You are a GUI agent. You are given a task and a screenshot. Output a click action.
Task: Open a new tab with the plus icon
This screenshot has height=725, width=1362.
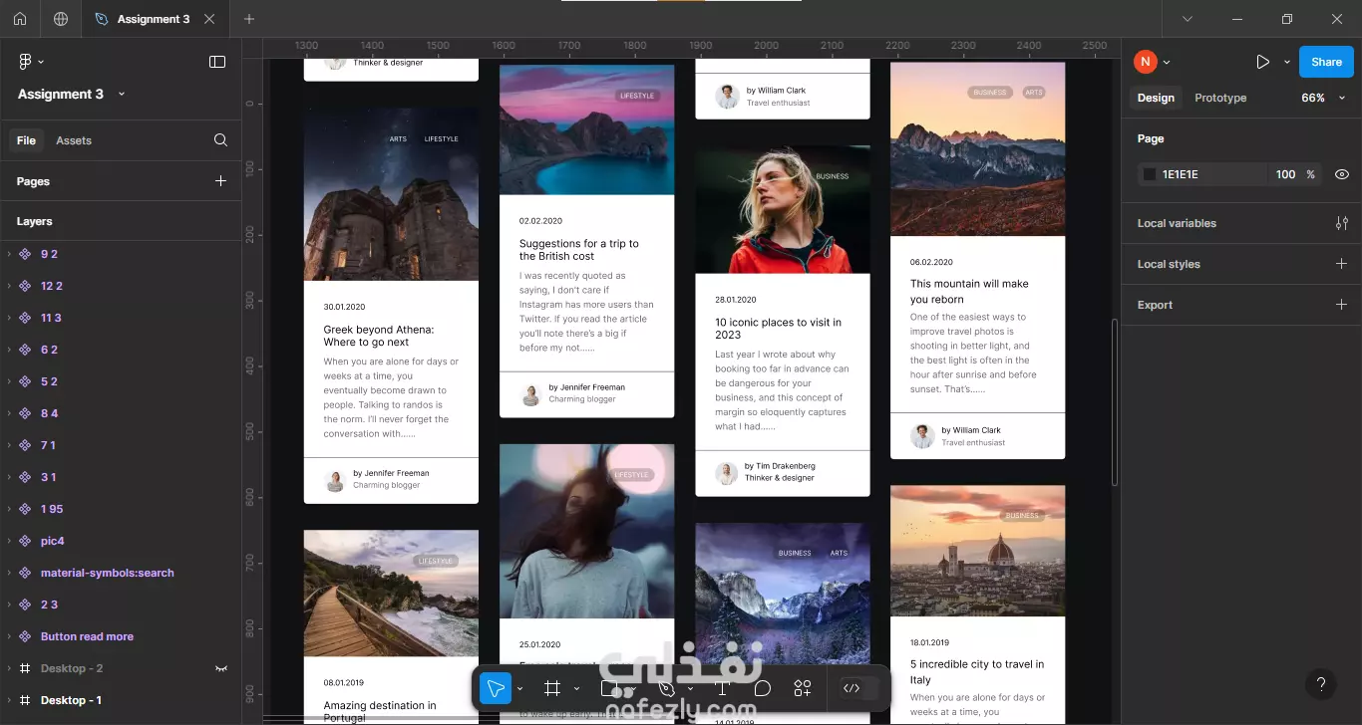coord(249,19)
